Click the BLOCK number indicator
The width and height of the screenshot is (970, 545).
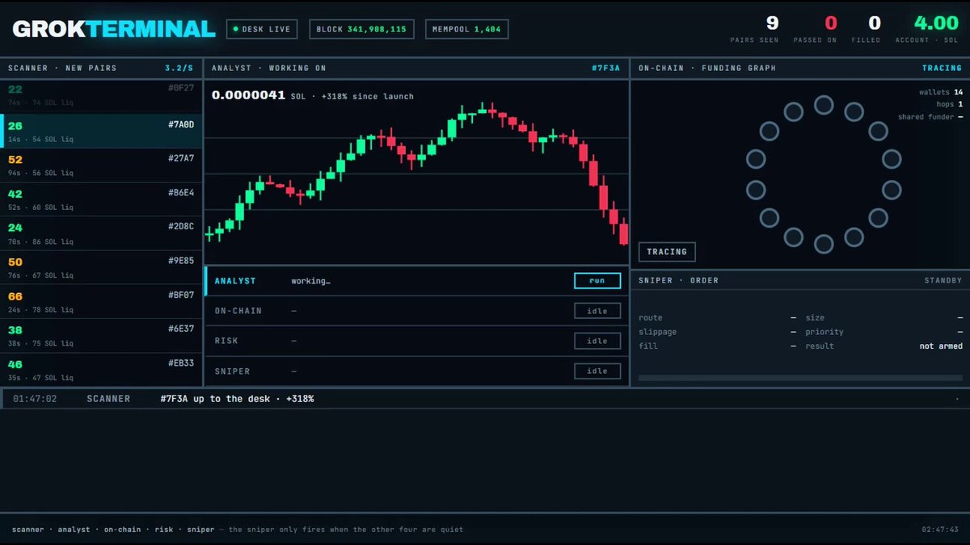(x=361, y=29)
